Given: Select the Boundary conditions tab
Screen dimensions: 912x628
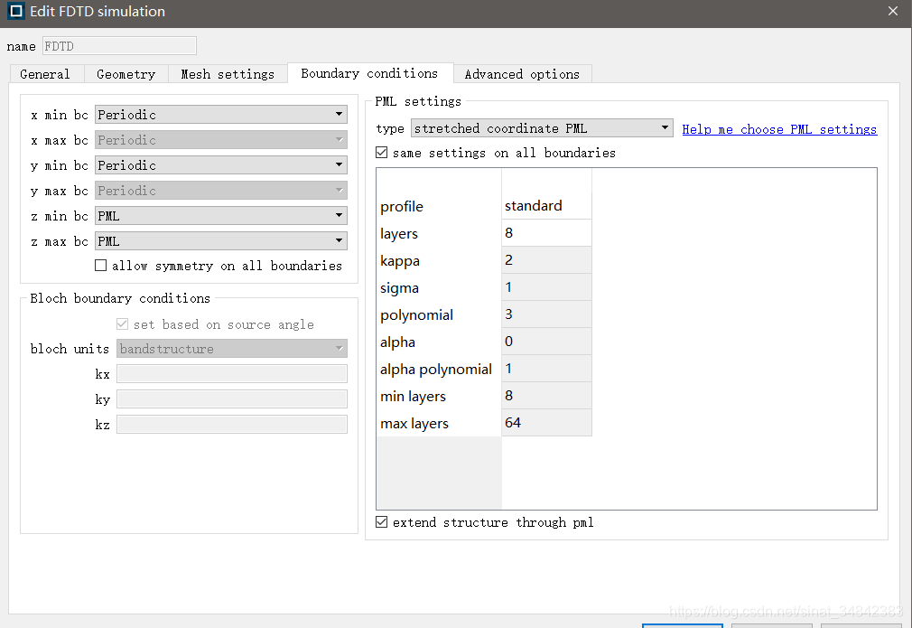Looking at the screenshot, I should 369,73.
